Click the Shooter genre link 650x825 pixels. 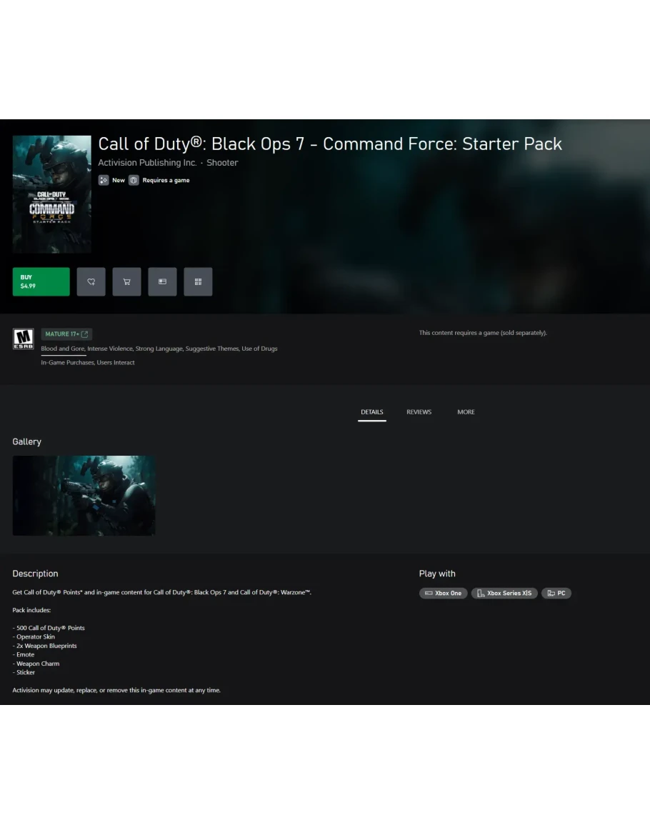(x=222, y=163)
